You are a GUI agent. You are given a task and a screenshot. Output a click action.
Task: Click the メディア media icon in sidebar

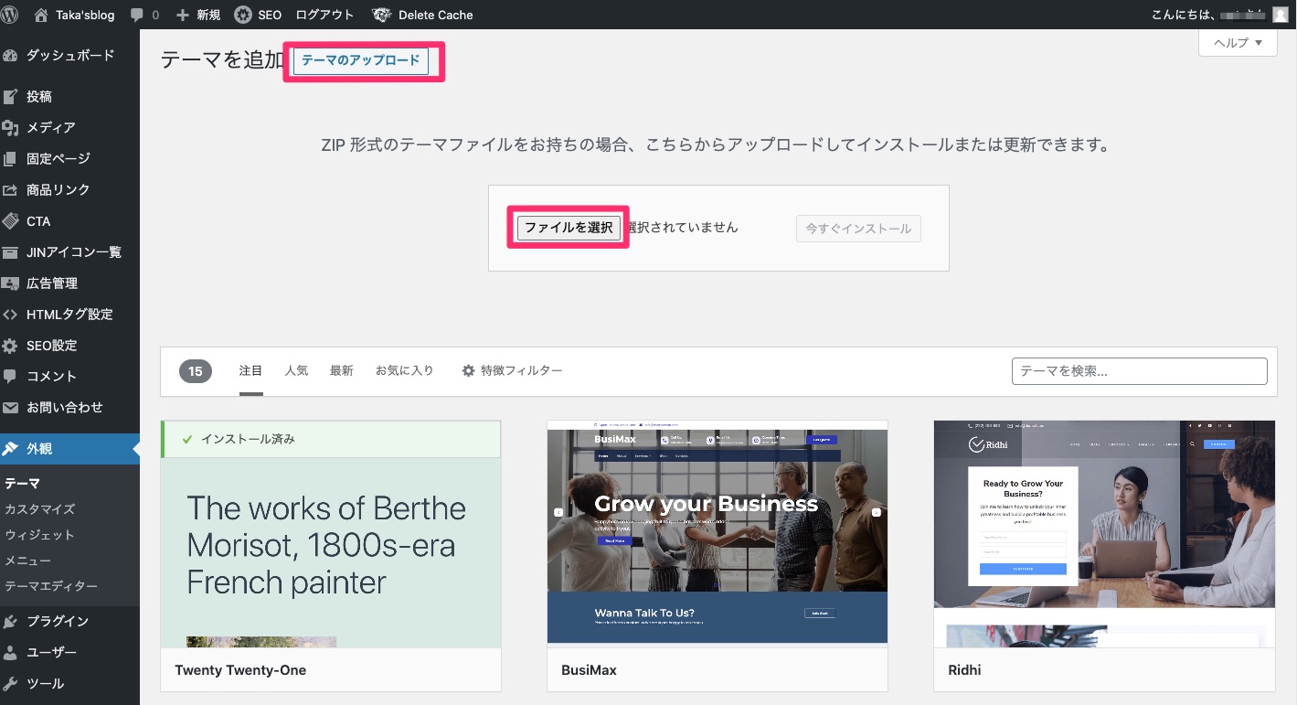[x=11, y=127]
